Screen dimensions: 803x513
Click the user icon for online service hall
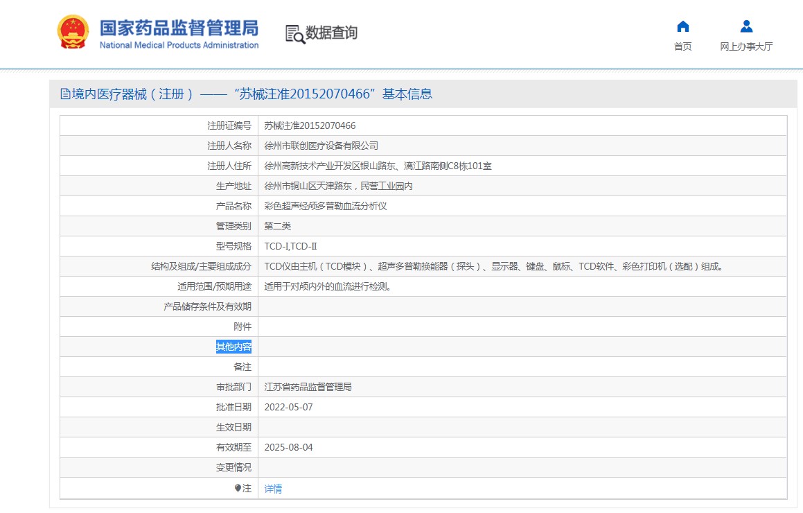tap(745, 26)
